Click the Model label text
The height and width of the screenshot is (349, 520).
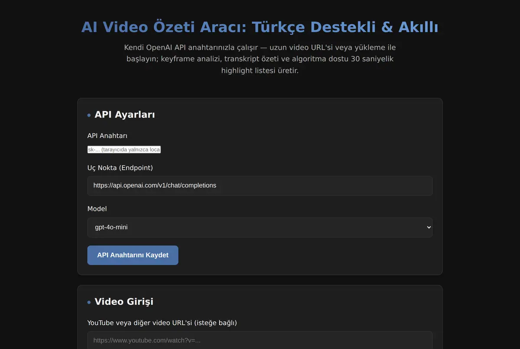97,209
